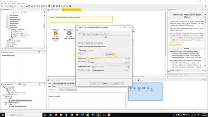
Task: Expand the corey.weisinger folder
Action: coord(6,15)
